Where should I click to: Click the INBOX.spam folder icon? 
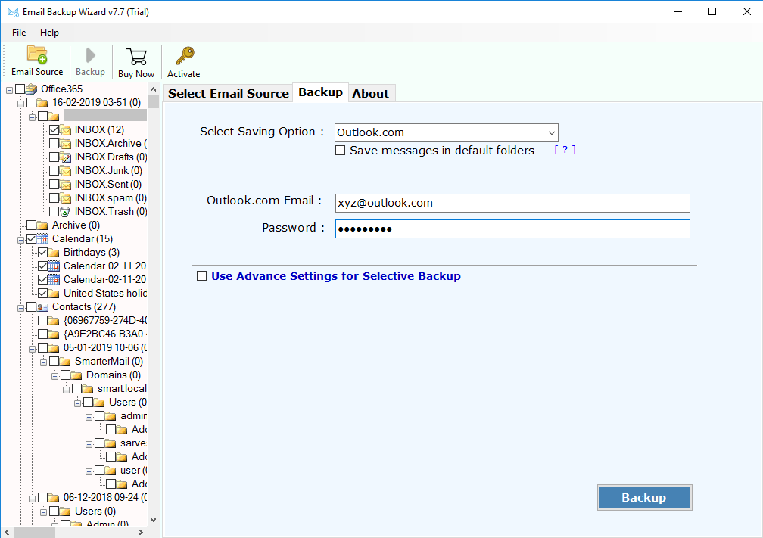click(65, 198)
